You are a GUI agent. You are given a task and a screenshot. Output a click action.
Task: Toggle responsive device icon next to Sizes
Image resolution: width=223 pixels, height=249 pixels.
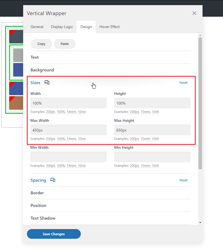coord(47,82)
